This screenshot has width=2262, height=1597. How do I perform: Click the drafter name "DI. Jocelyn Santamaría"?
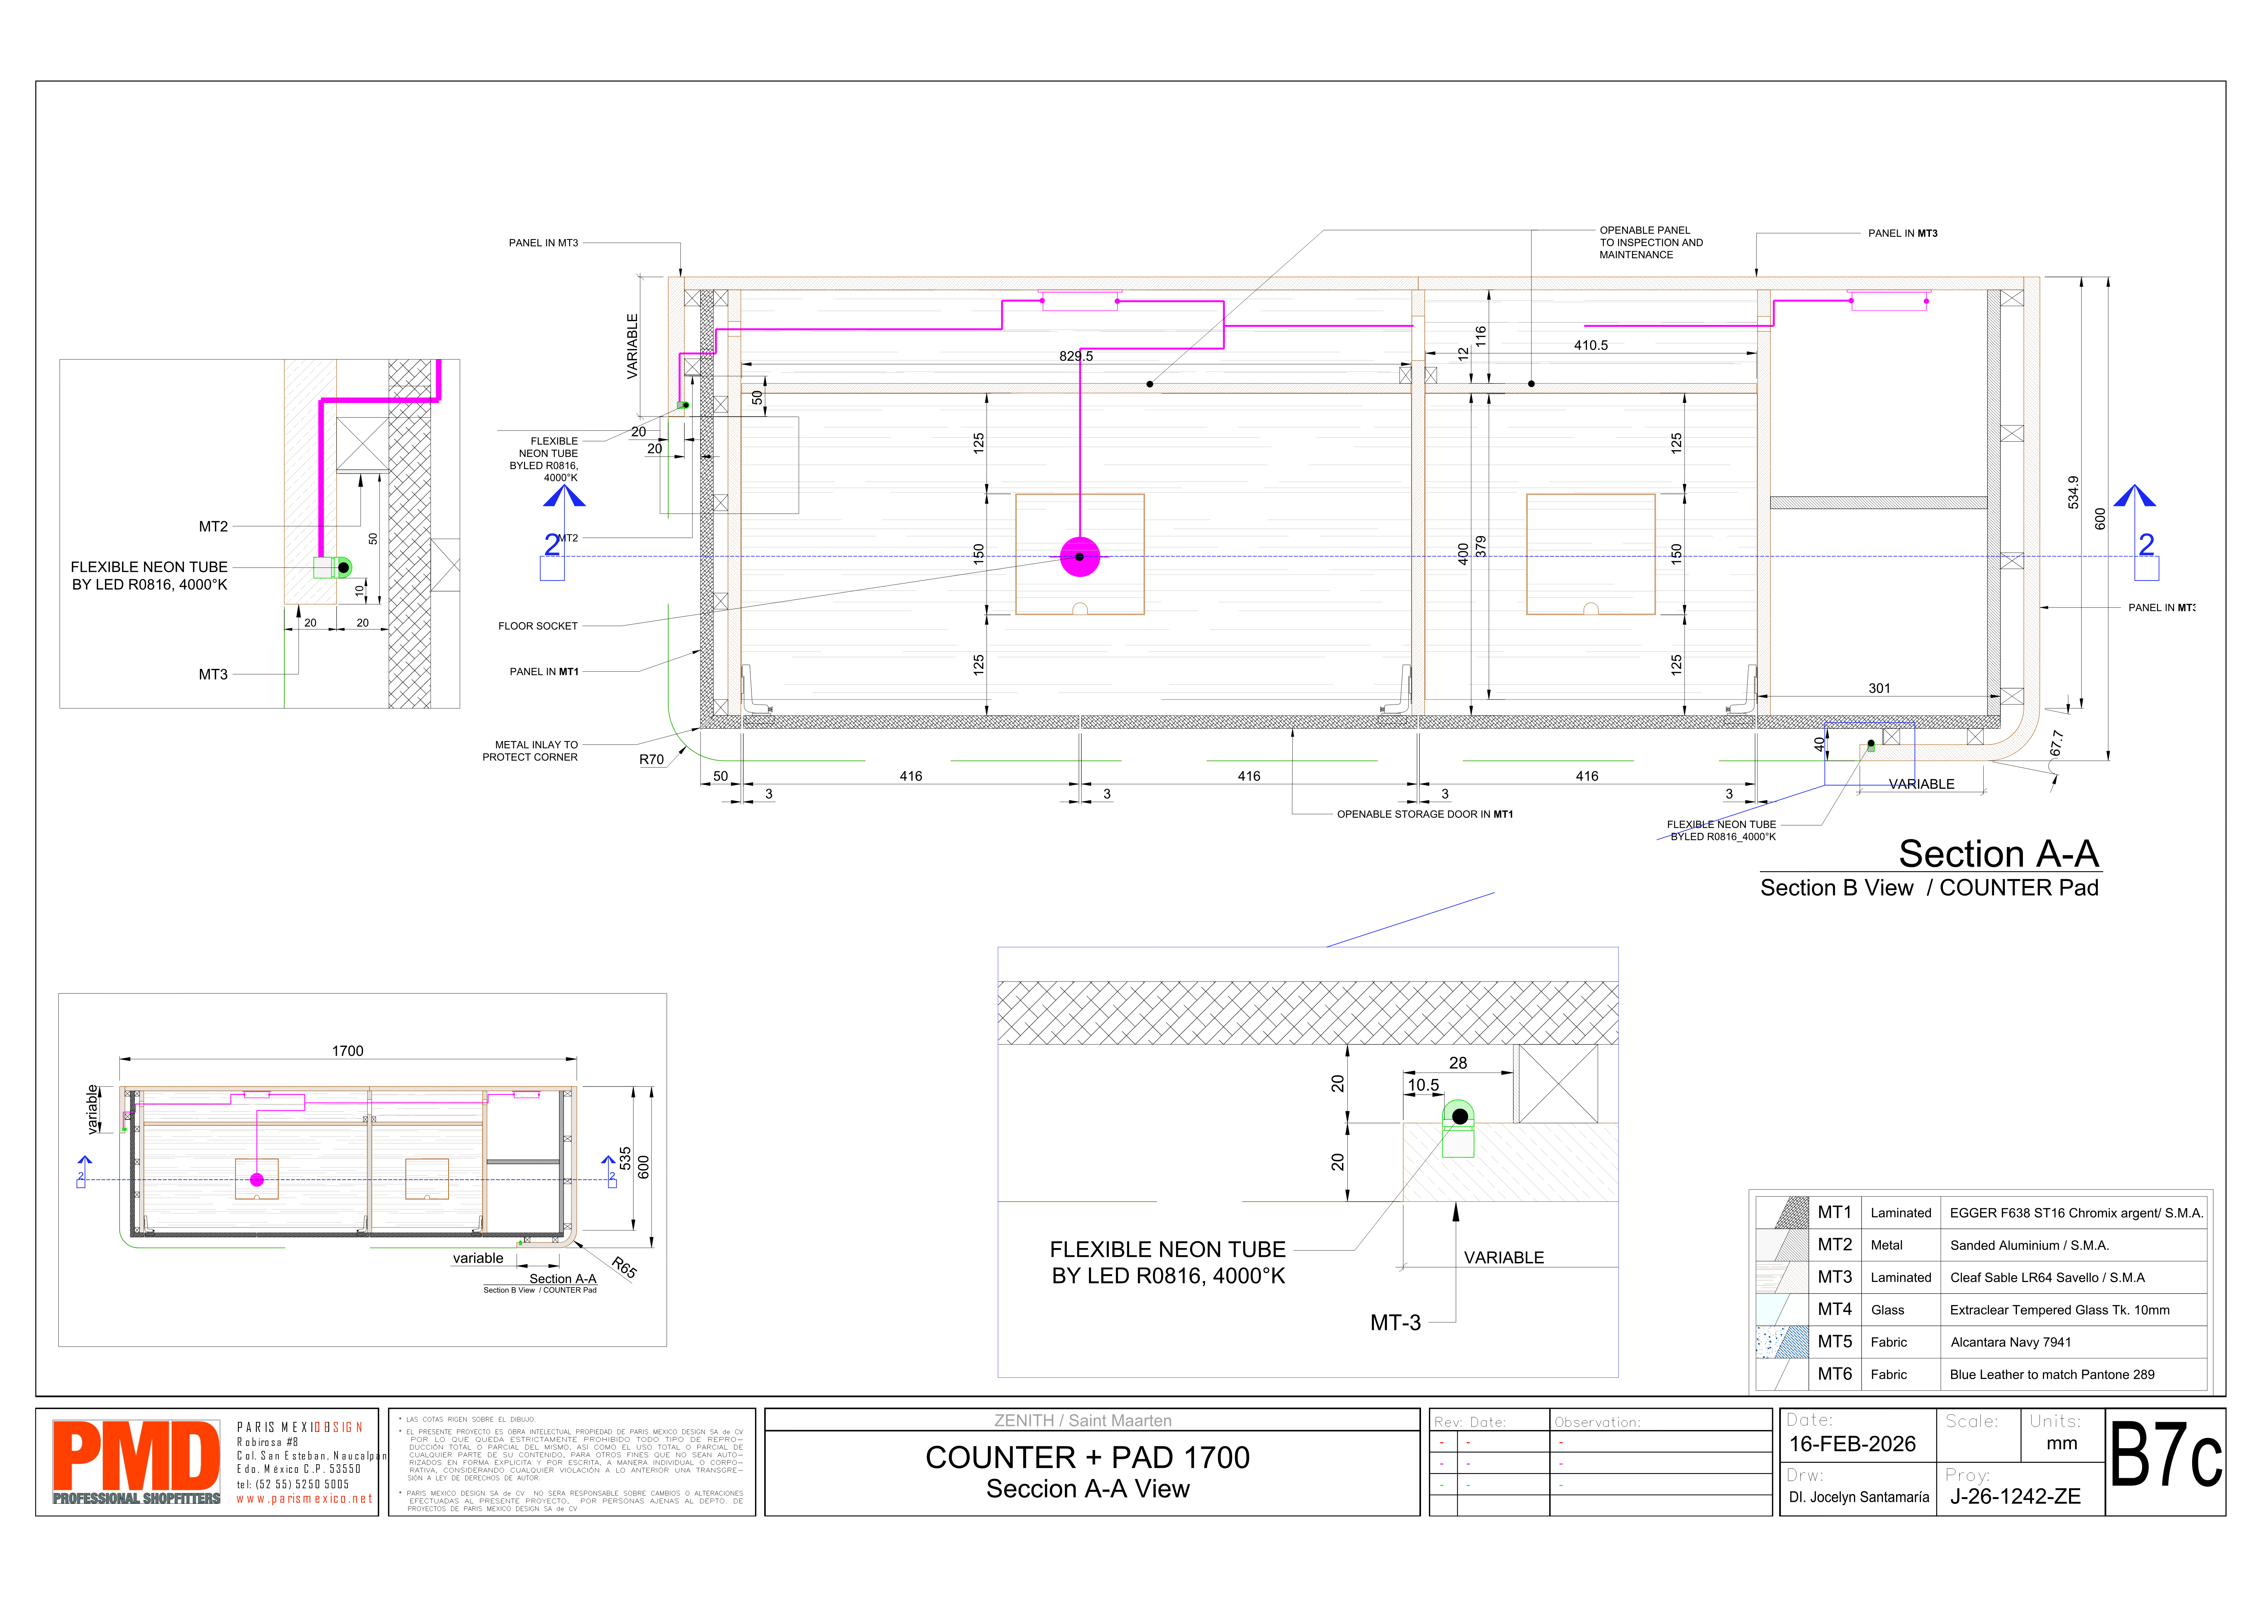pos(1859,1497)
